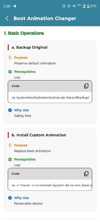The image size is (100, 222).
Task: Select the 'a. Backup Original' card heading
Action: point(29,47)
